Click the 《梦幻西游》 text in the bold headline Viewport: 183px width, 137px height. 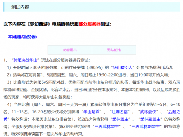[x=39, y=24]
